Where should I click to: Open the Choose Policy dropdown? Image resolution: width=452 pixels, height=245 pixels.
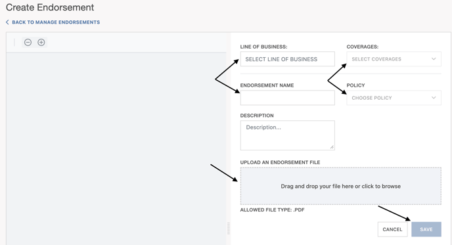(x=394, y=98)
